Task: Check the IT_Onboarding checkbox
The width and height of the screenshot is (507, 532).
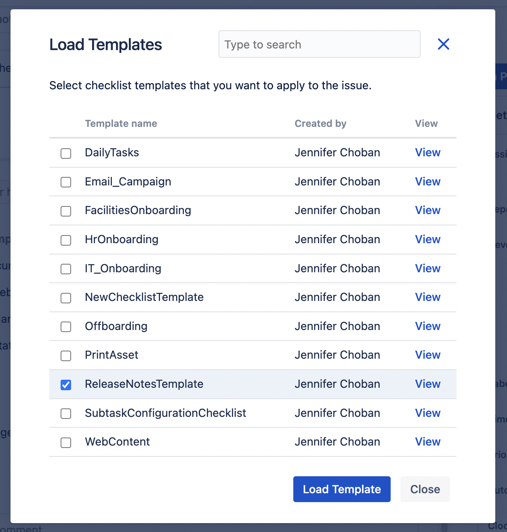Action: (65, 269)
